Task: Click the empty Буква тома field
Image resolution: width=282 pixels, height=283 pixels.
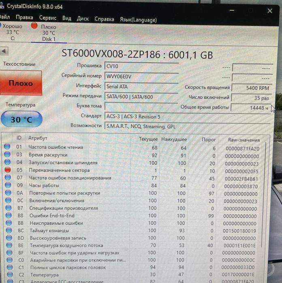Action: [x=141, y=106]
